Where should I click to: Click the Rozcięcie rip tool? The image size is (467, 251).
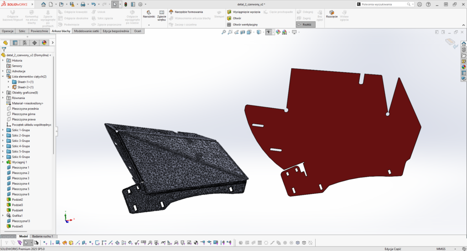(332, 14)
